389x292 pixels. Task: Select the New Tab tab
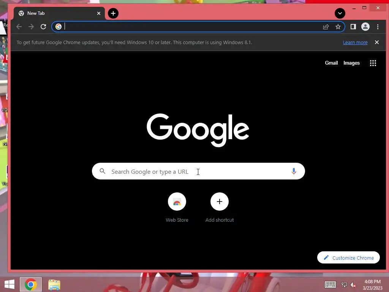pyautogui.click(x=59, y=13)
